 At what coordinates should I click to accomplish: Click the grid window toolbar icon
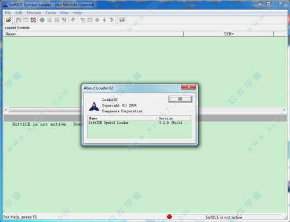(x=26, y=20)
